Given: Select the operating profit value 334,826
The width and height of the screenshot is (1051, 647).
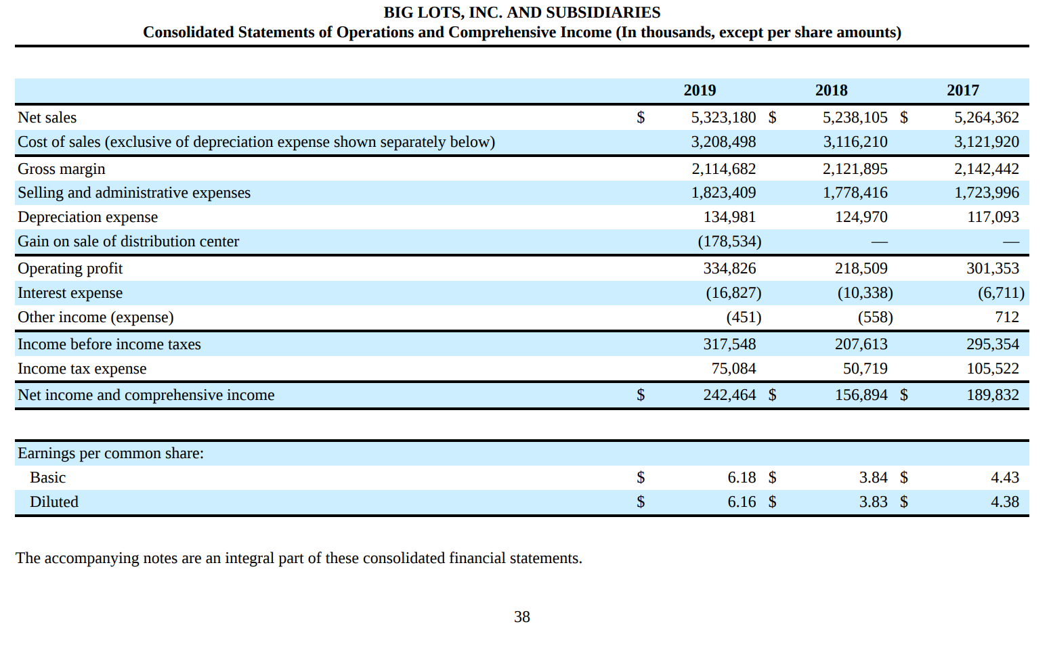Looking at the screenshot, I should 729,268.
